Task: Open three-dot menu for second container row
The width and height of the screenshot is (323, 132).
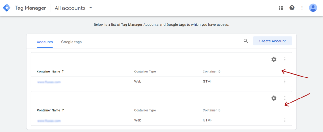Action: pos(285,120)
